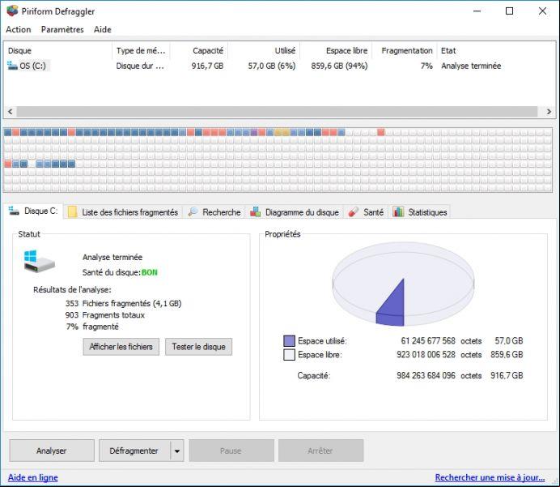The height and width of the screenshot is (487, 560).
Task: Click the pill icon of Santé tab
Action: pyautogui.click(x=353, y=211)
